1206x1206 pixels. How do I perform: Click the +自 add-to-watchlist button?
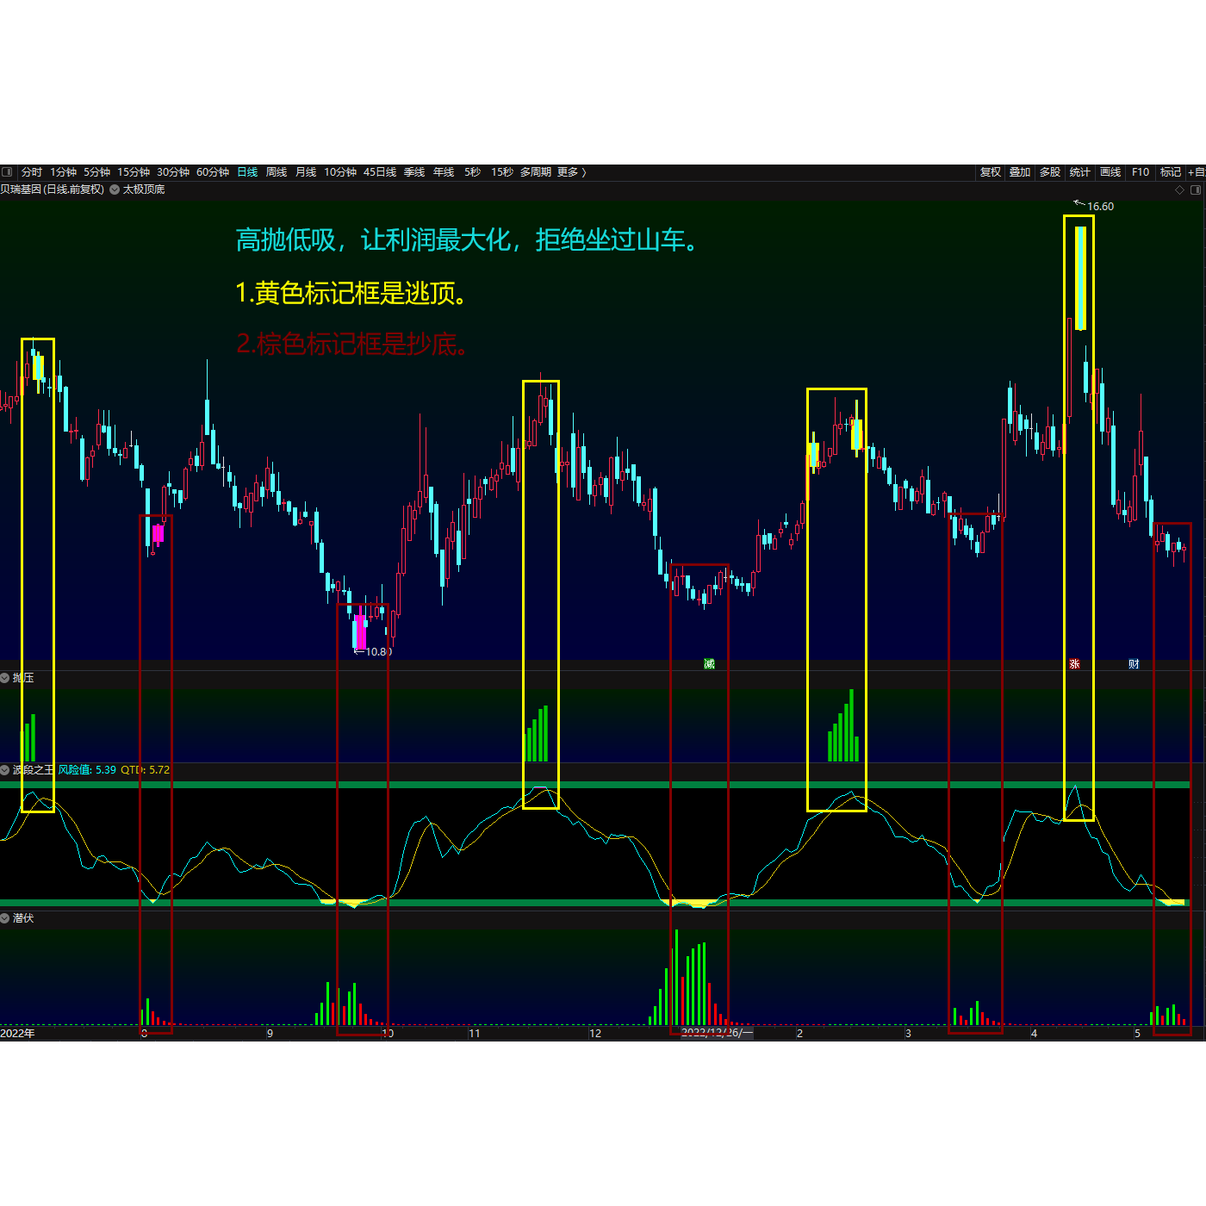point(1197,172)
